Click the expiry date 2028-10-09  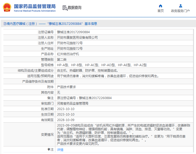coord(66,120)
